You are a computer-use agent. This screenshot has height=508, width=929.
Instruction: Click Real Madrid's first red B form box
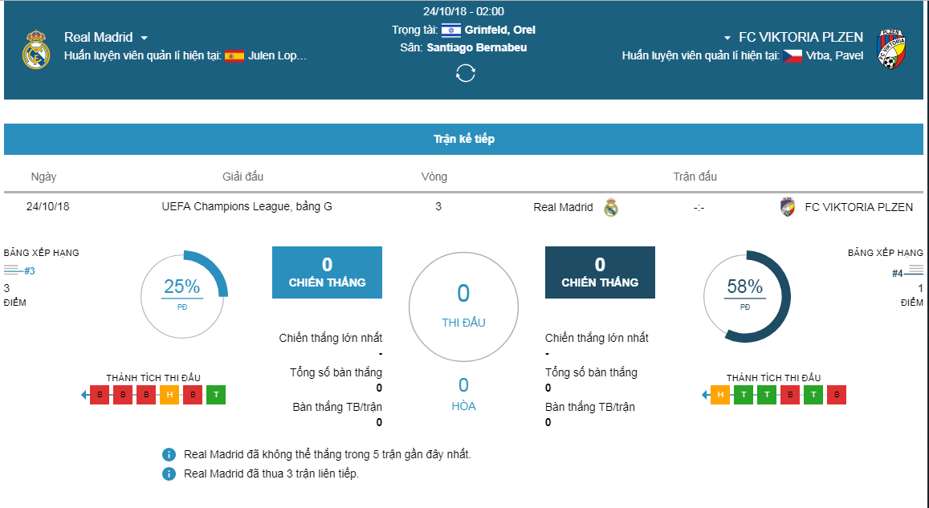100,395
